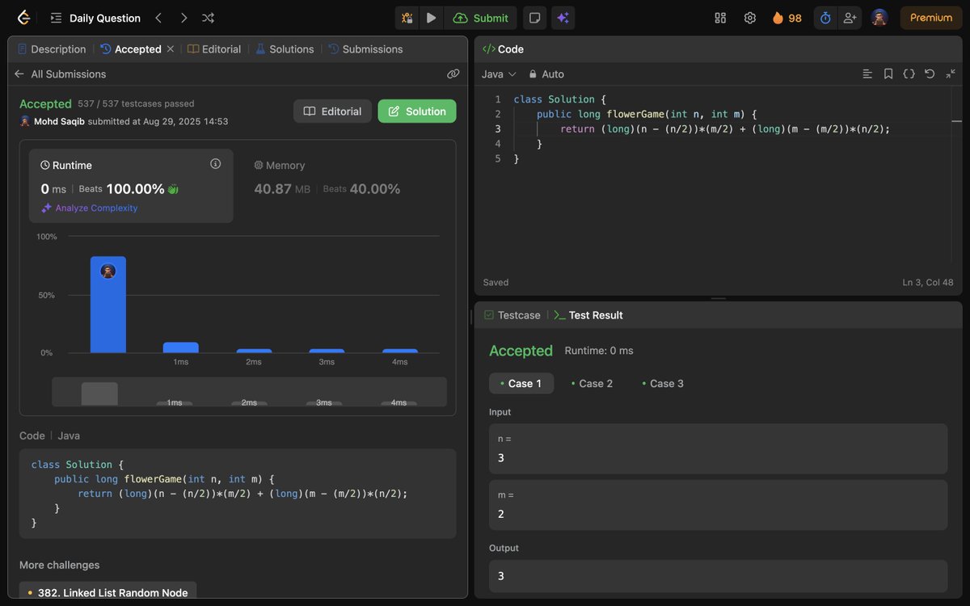The image size is (970, 606).
Task: Select Case 1 result
Action: coord(521,384)
